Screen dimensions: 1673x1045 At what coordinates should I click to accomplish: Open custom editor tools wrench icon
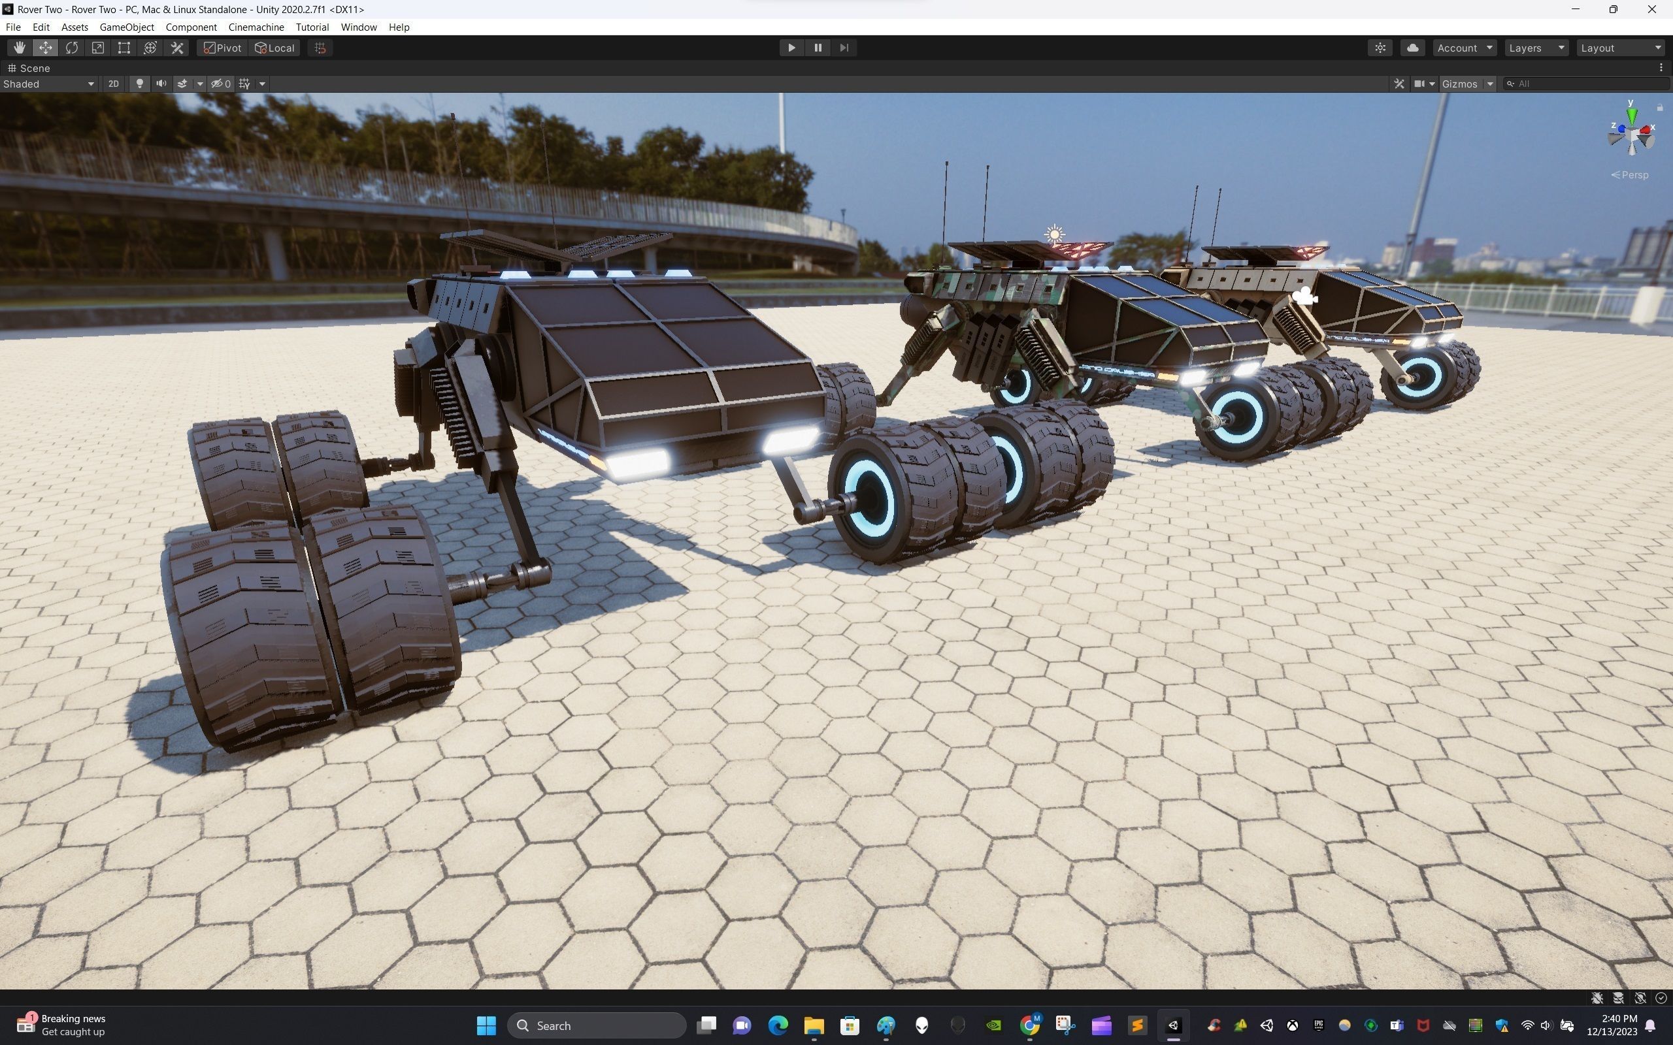(x=177, y=48)
